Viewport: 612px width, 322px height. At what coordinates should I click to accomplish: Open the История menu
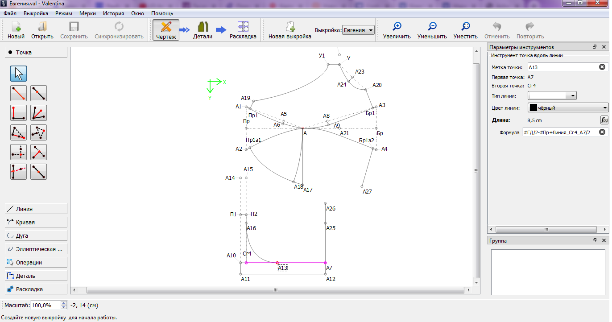point(113,13)
